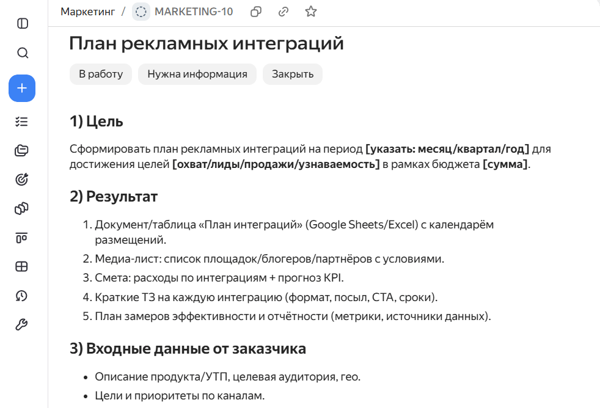Open the boards icon in the sidebar
Viewport: 600px width, 408px height.
[x=22, y=238]
